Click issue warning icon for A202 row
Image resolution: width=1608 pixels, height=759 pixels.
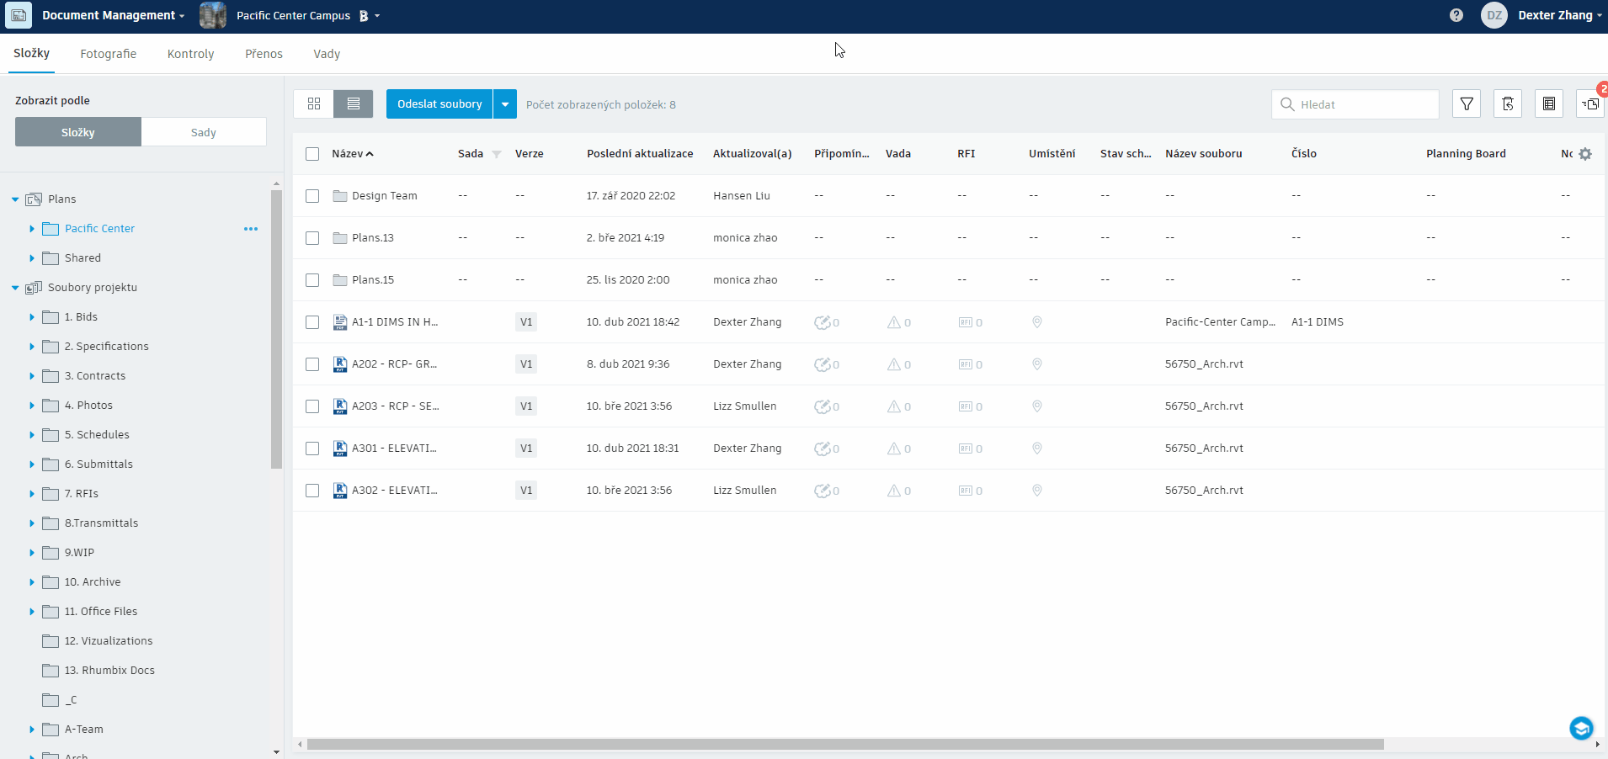[894, 364]
